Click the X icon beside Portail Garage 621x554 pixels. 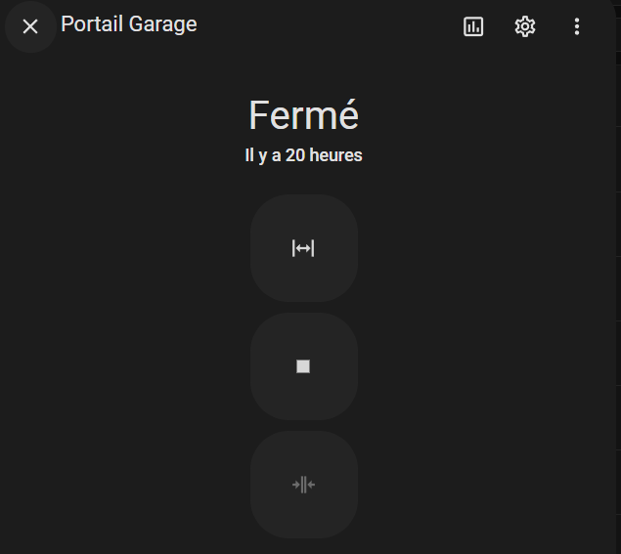(x=30, y=26)
